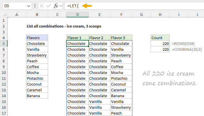Select 'Vanilla' in Flavor 3 row 6
The width and height of the screenshot is (204, 116).
tap(121, 50)
